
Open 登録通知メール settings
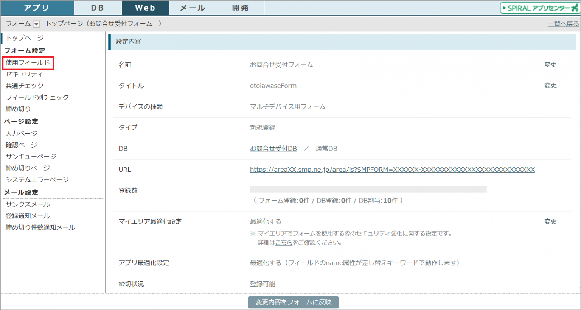[28, 216]
